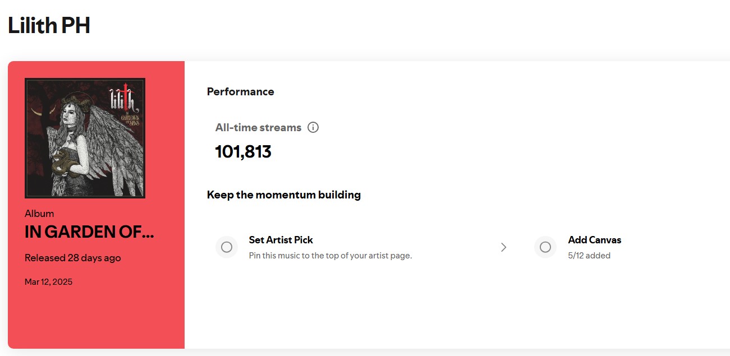Open the Lilith album cover thumbnail

(x=85, y=138)
